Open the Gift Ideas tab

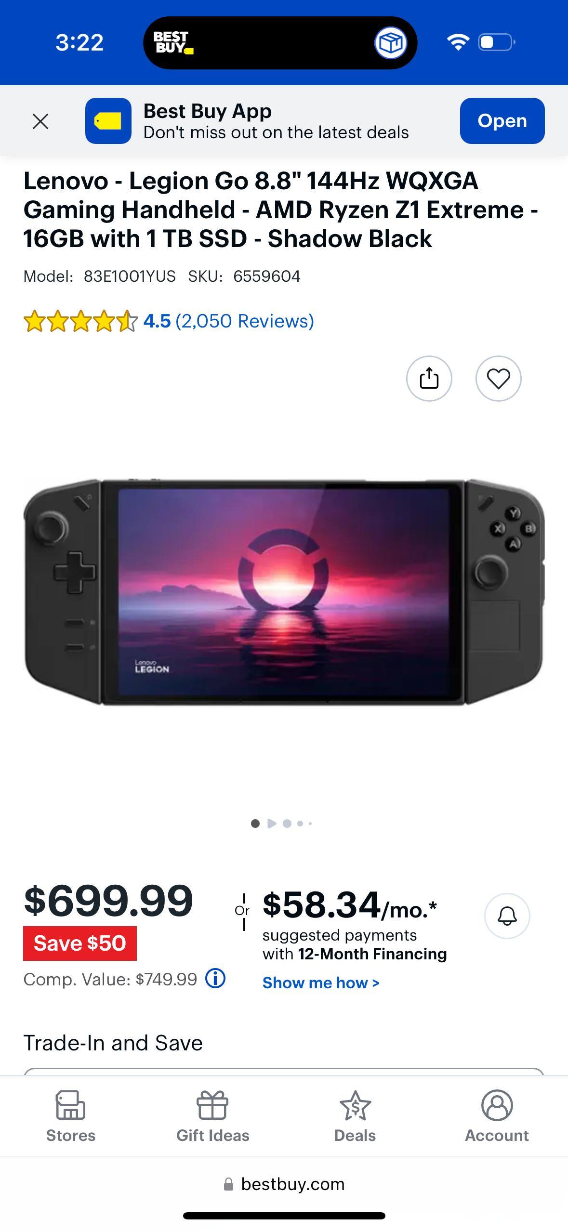click(x=212, y=1116)
